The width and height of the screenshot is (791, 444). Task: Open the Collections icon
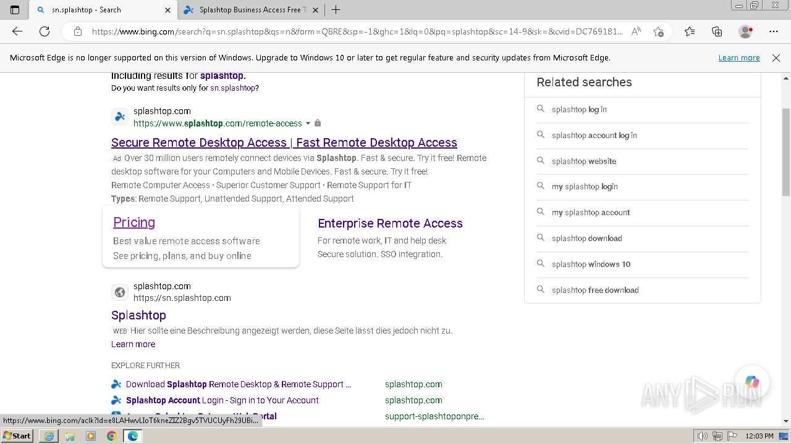717,31
